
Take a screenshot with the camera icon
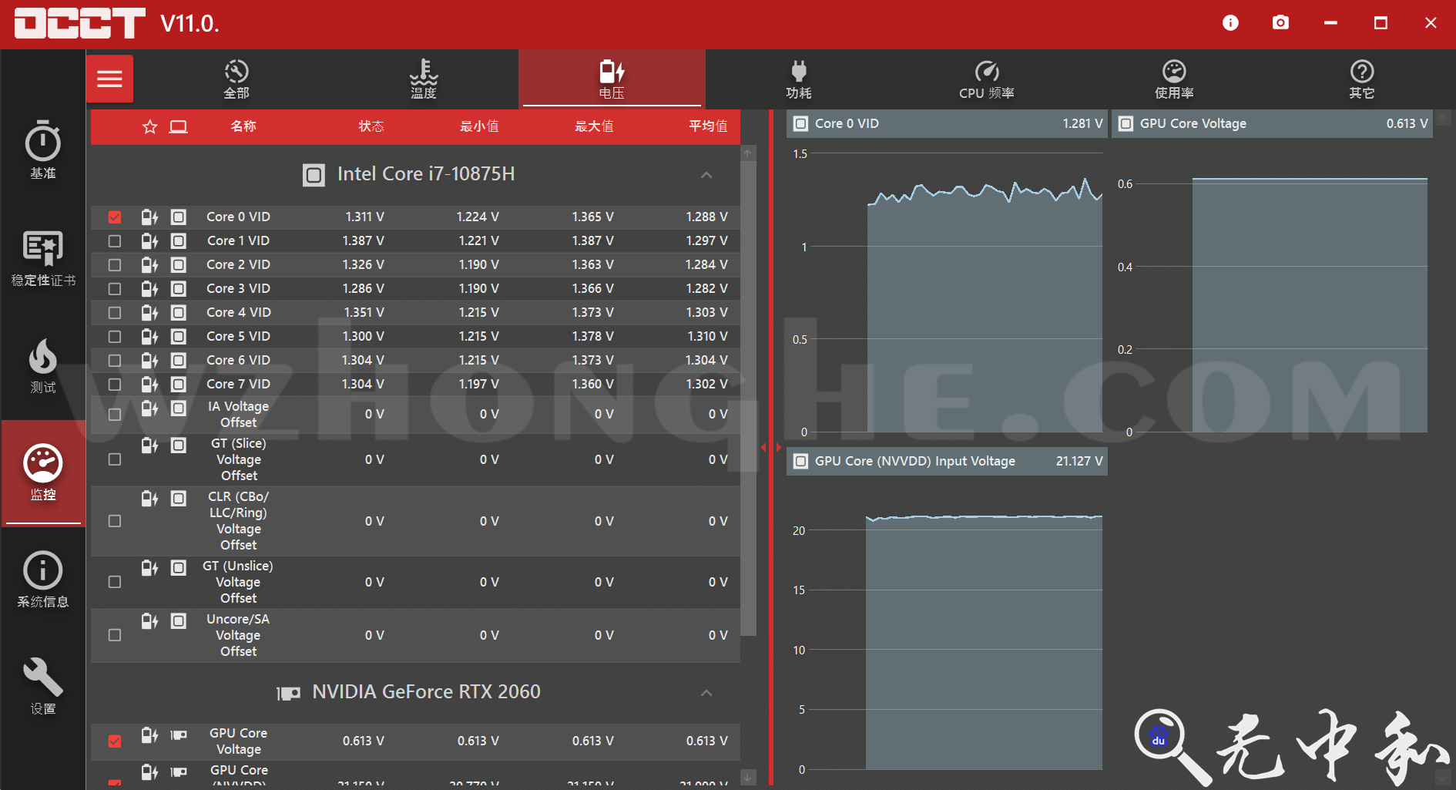pyautogui.click(x=1280, y=23)
